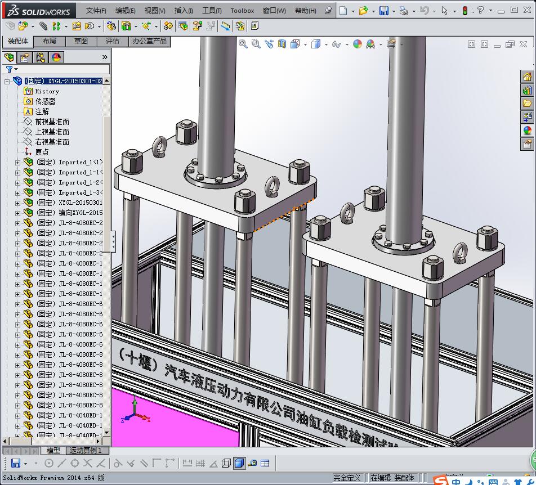Open the FeatureManager design tree tab
Screen dimensions: 536x485
9,57
